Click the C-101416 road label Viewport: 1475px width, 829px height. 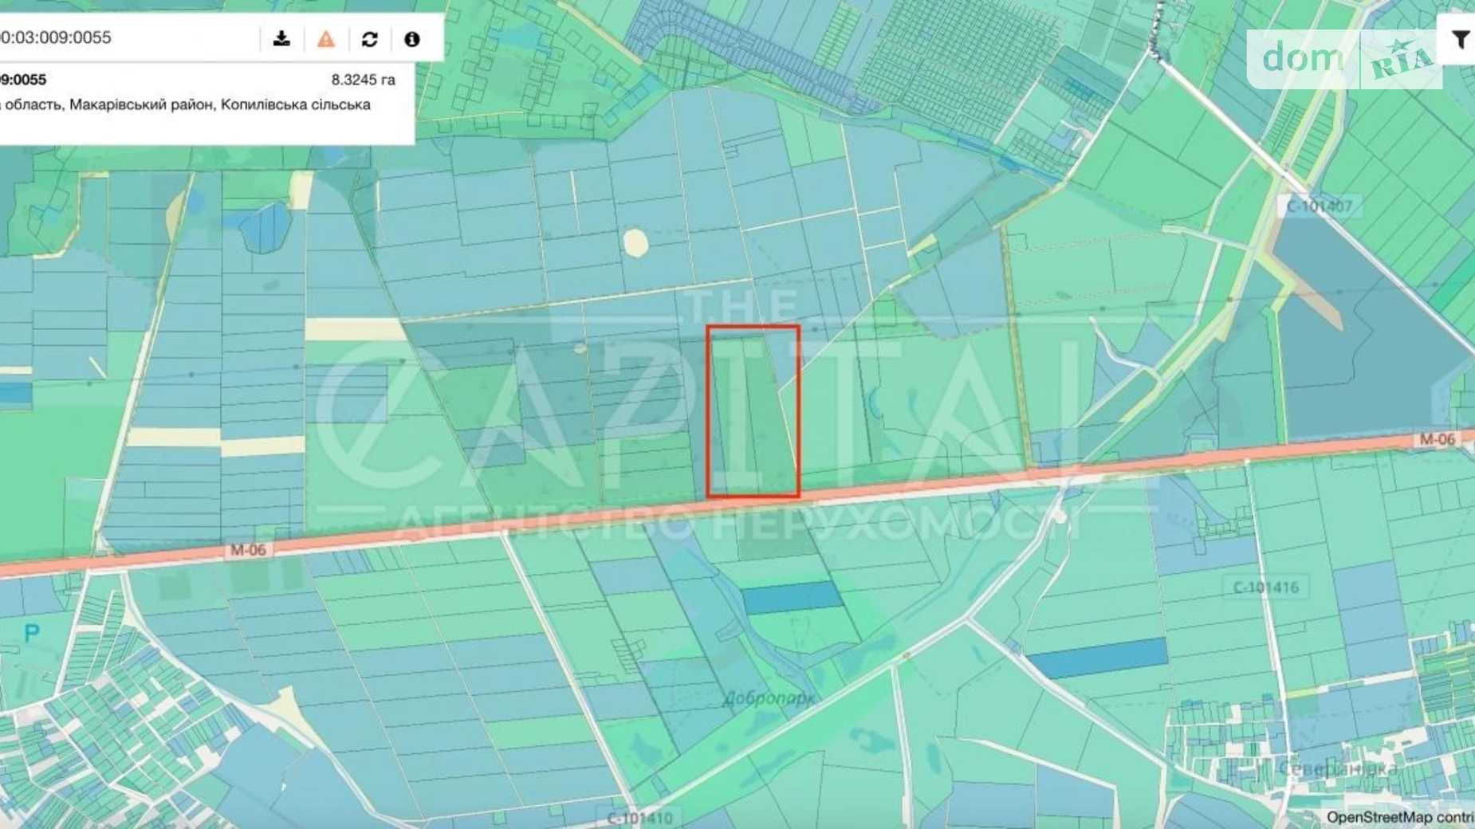(x=1265, y=587)
